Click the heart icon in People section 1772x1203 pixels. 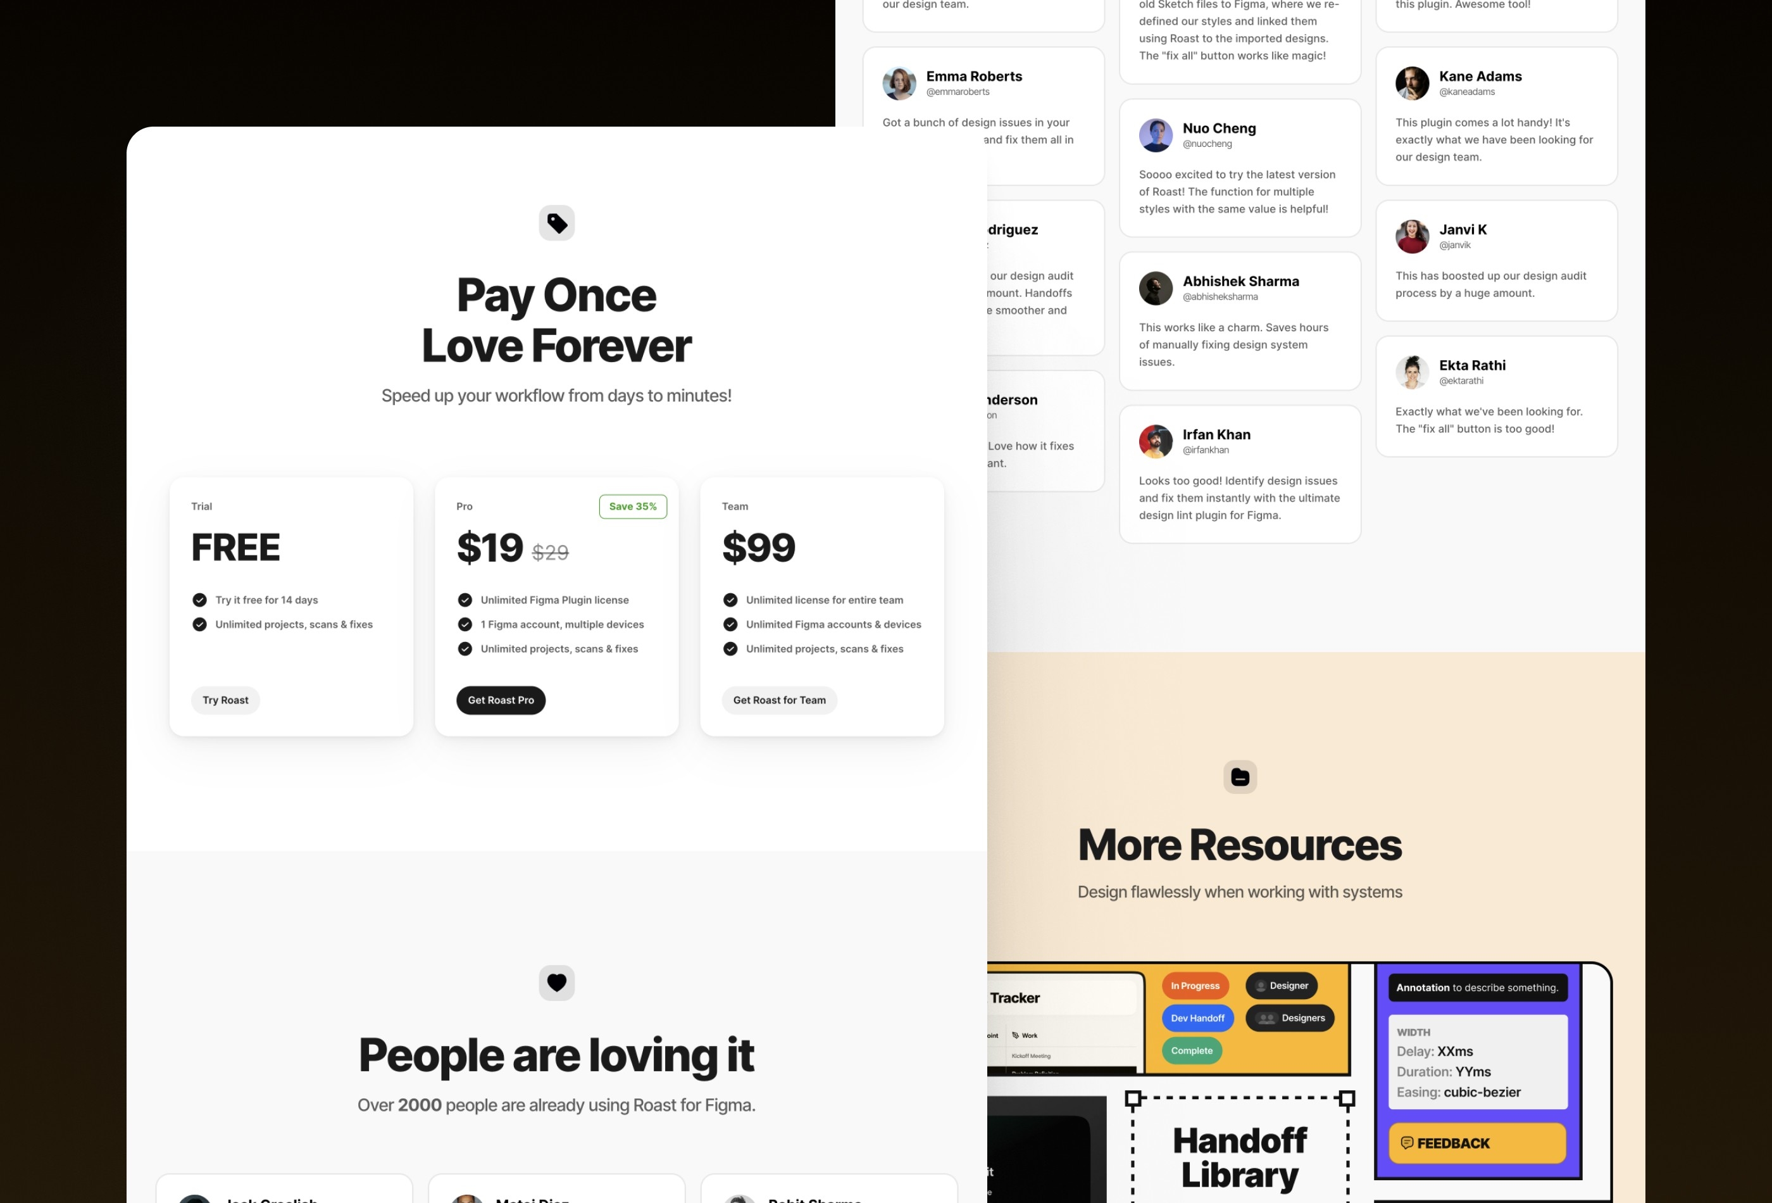click(x=556, y=981)
